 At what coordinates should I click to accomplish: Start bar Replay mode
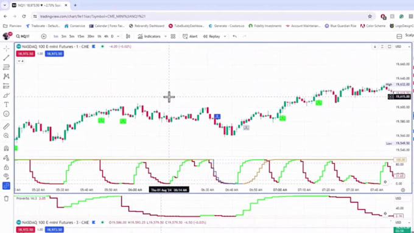(212, 37)
